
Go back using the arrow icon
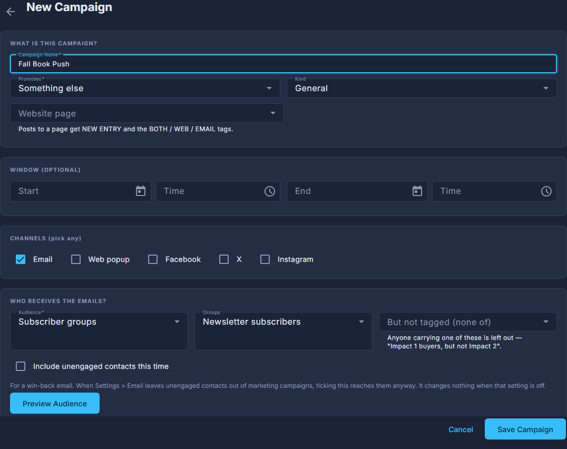click(x=11, y=12)
